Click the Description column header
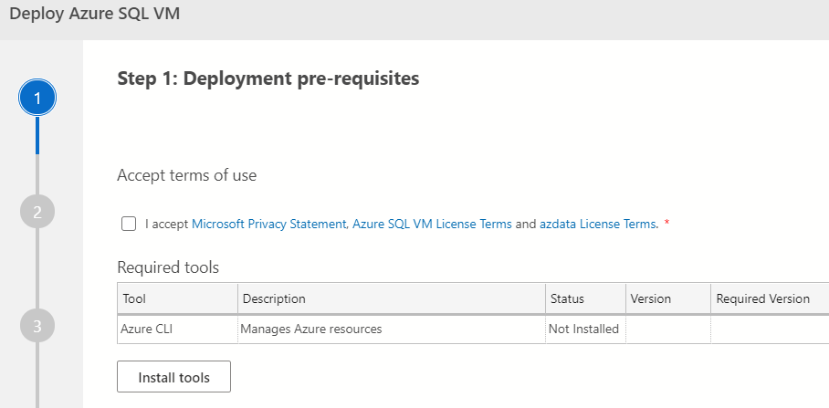 (x=274, y=298)
